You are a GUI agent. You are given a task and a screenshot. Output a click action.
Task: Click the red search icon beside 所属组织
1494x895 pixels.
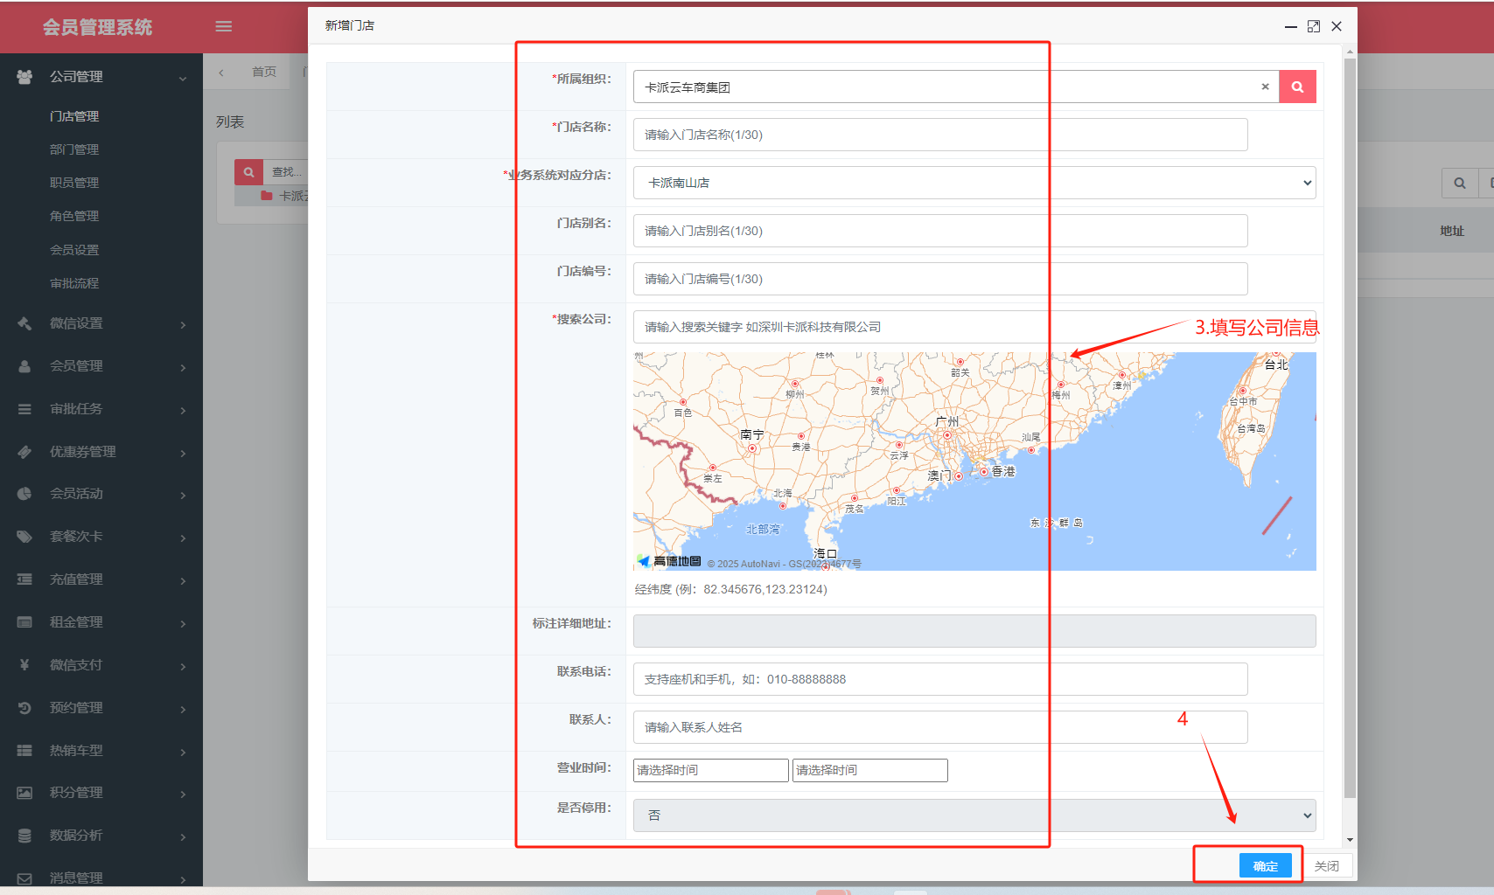coord(1297,87)
